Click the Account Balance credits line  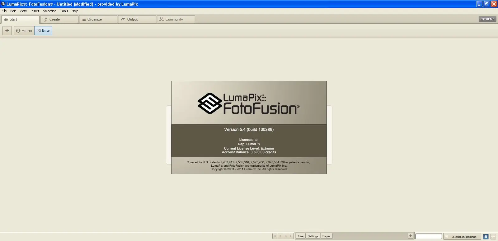(x=249, y=152)
